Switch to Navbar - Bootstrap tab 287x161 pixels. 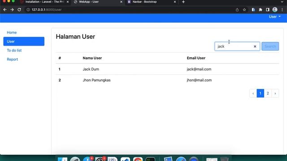(x=152, y=2)
